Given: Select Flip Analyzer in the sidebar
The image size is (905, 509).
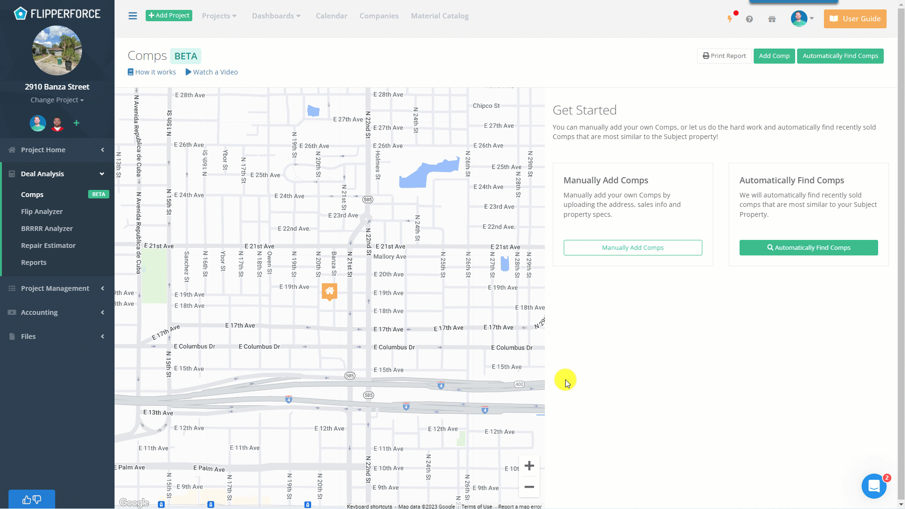Looking at the screenshot, I should (41, 212).
